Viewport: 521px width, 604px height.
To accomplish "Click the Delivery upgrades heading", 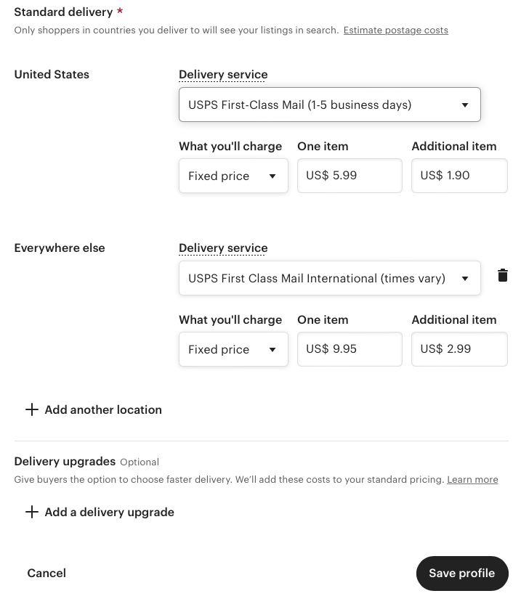I will (65, 461).
